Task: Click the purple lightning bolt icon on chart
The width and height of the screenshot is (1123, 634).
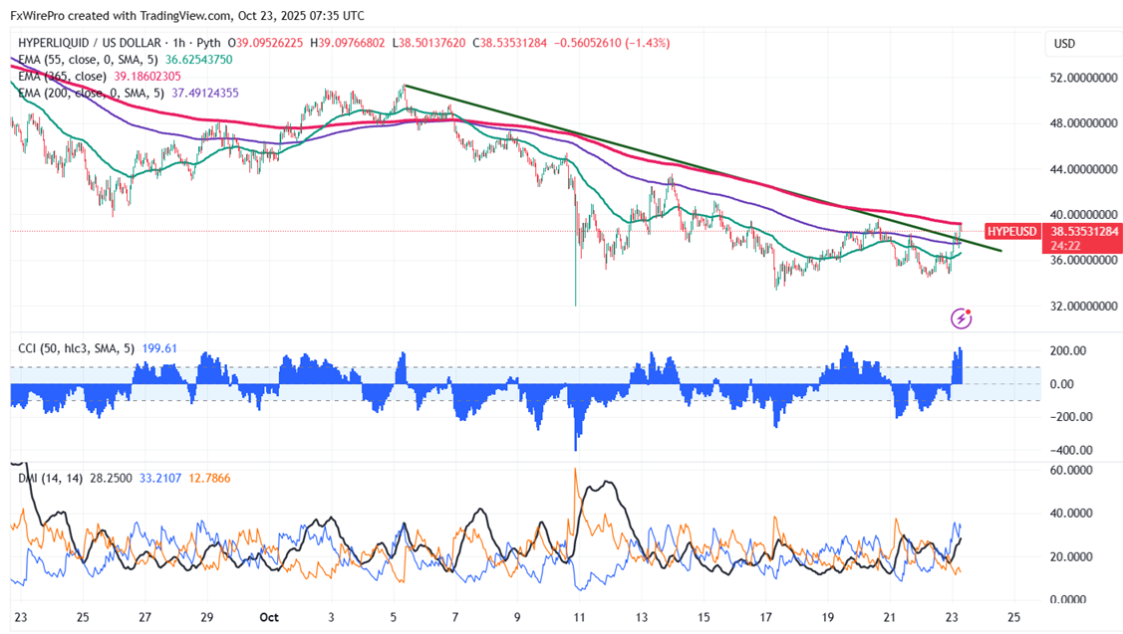Action: 962,318
